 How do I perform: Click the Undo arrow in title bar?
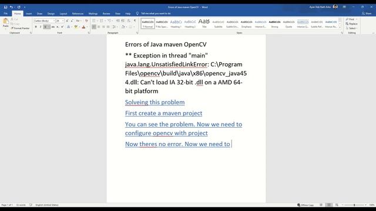coord(11,7)
